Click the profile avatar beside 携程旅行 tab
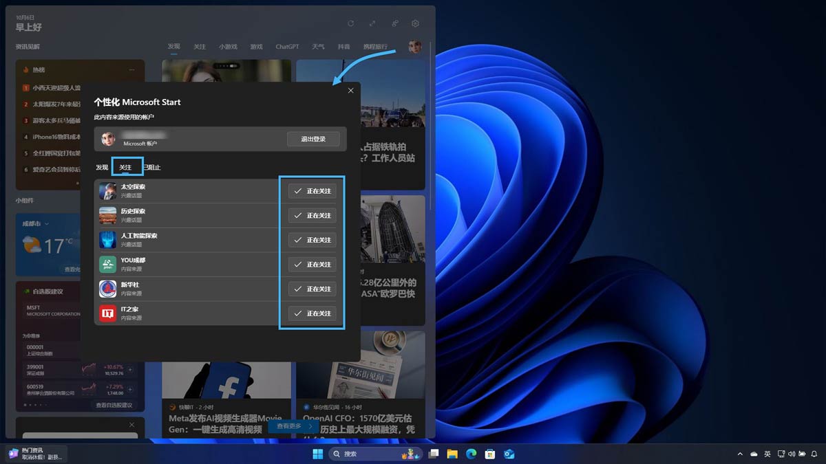This screenshot has height=464, width=826. (x=414, y=47)
